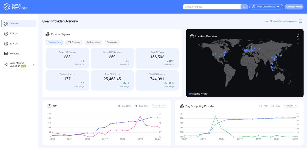The width and height of the screenshot is (307, 148).
Task: Click the Total ZK Tasks value 156,502
Action: pos(157,57)
